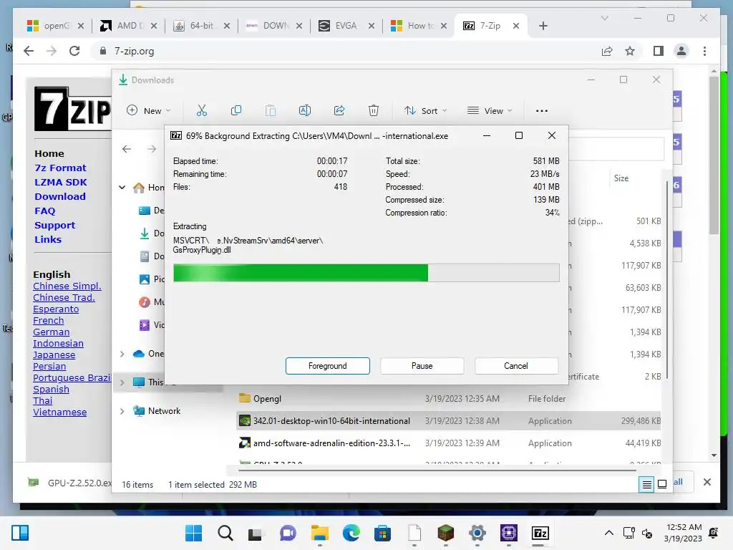Screen dimensions: 733x550
Task: Switch to details view layout icon
Action: click(x=646, y=484)
